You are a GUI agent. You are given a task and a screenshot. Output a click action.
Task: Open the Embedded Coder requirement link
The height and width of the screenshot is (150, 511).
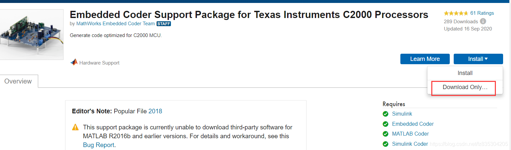point(413,124)
